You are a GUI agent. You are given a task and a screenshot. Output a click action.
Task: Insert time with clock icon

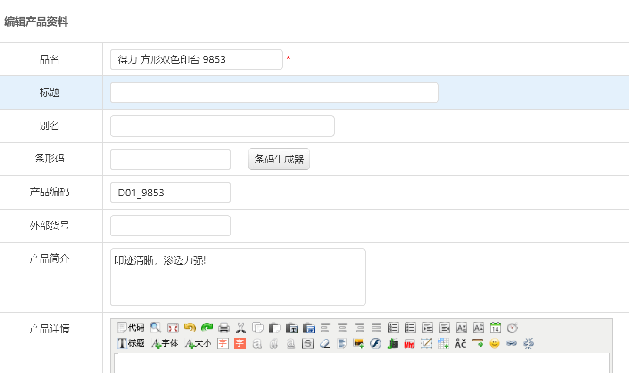click(x=512, y=328)
